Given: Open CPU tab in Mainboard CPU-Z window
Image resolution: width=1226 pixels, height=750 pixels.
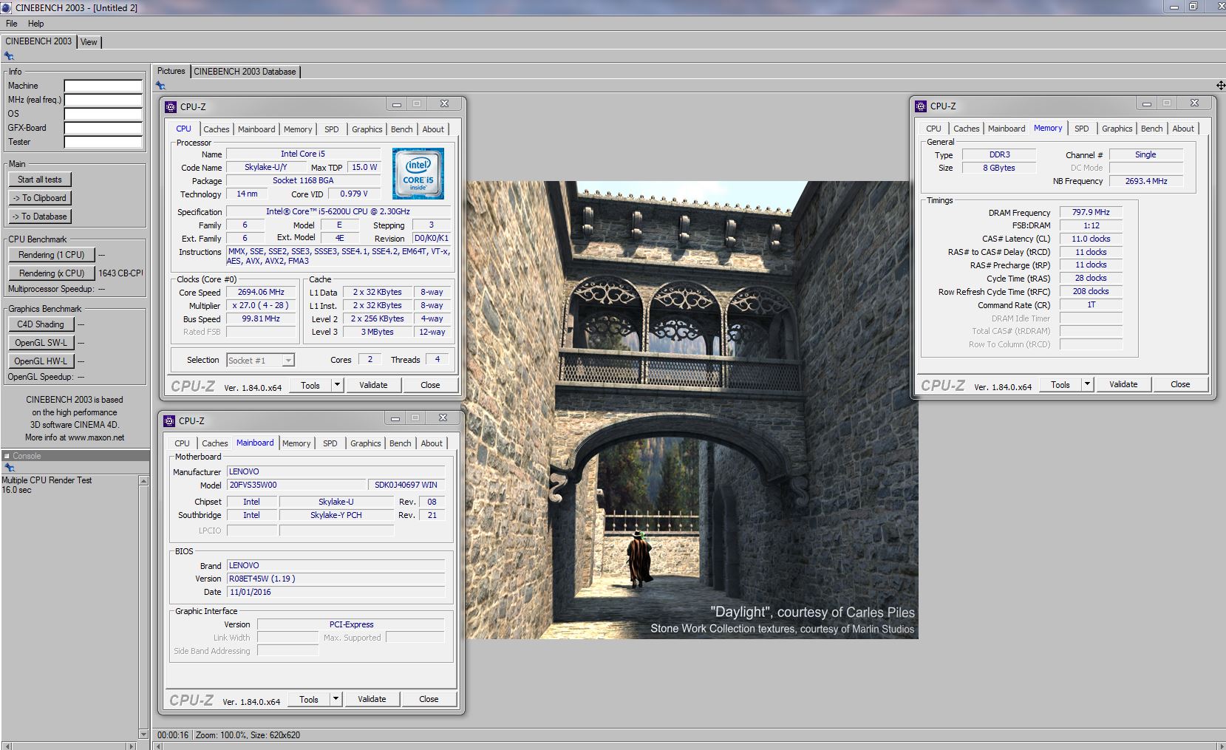Looking at the screenshot, I should click(182, 443).
